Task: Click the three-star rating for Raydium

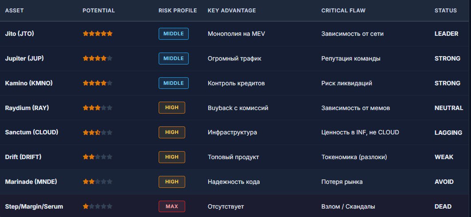Action: coord(97,107)
